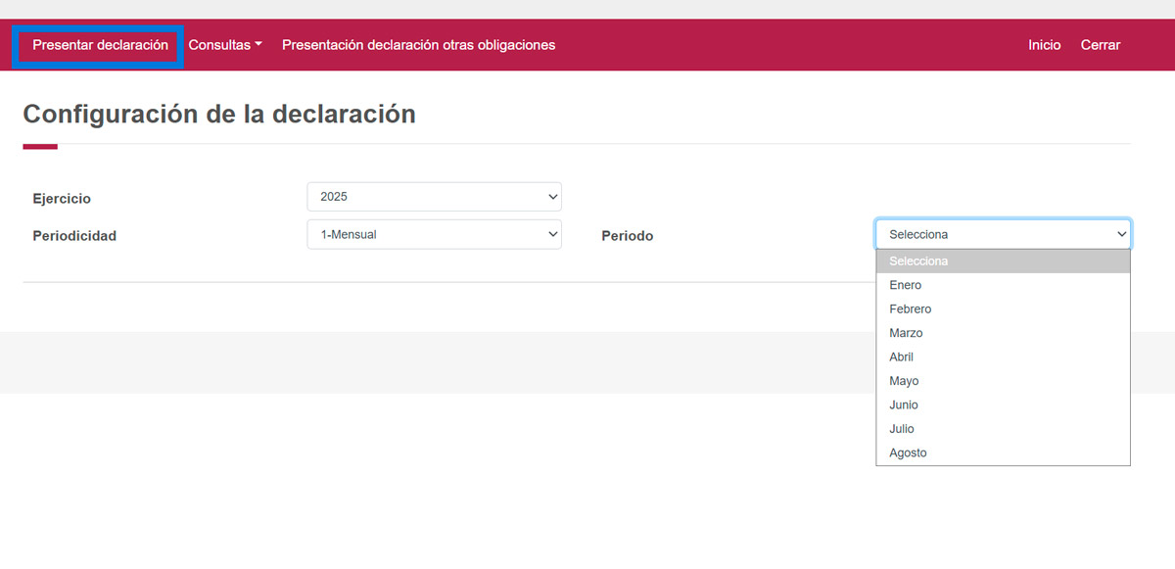Screen dimensions: 1175x569
Task: Select Agosto from Periodo list
Action: [x=1003, y=453]
